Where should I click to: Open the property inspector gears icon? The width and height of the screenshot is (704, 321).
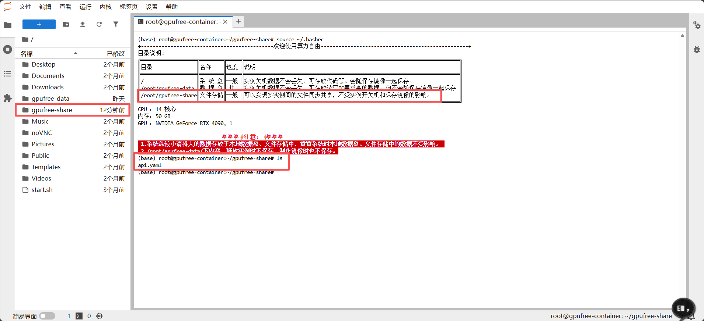pyautogui.click(x=697, y=25)
